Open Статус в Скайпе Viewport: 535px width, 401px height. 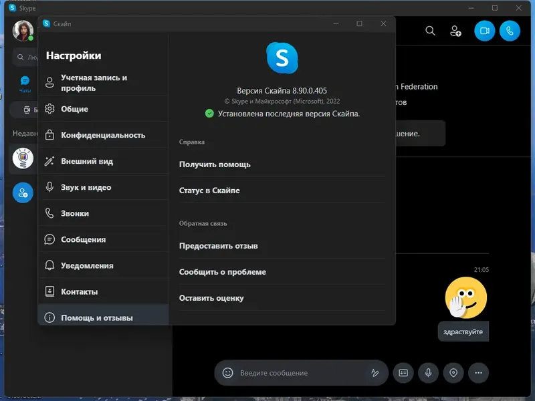coord(210,191)
